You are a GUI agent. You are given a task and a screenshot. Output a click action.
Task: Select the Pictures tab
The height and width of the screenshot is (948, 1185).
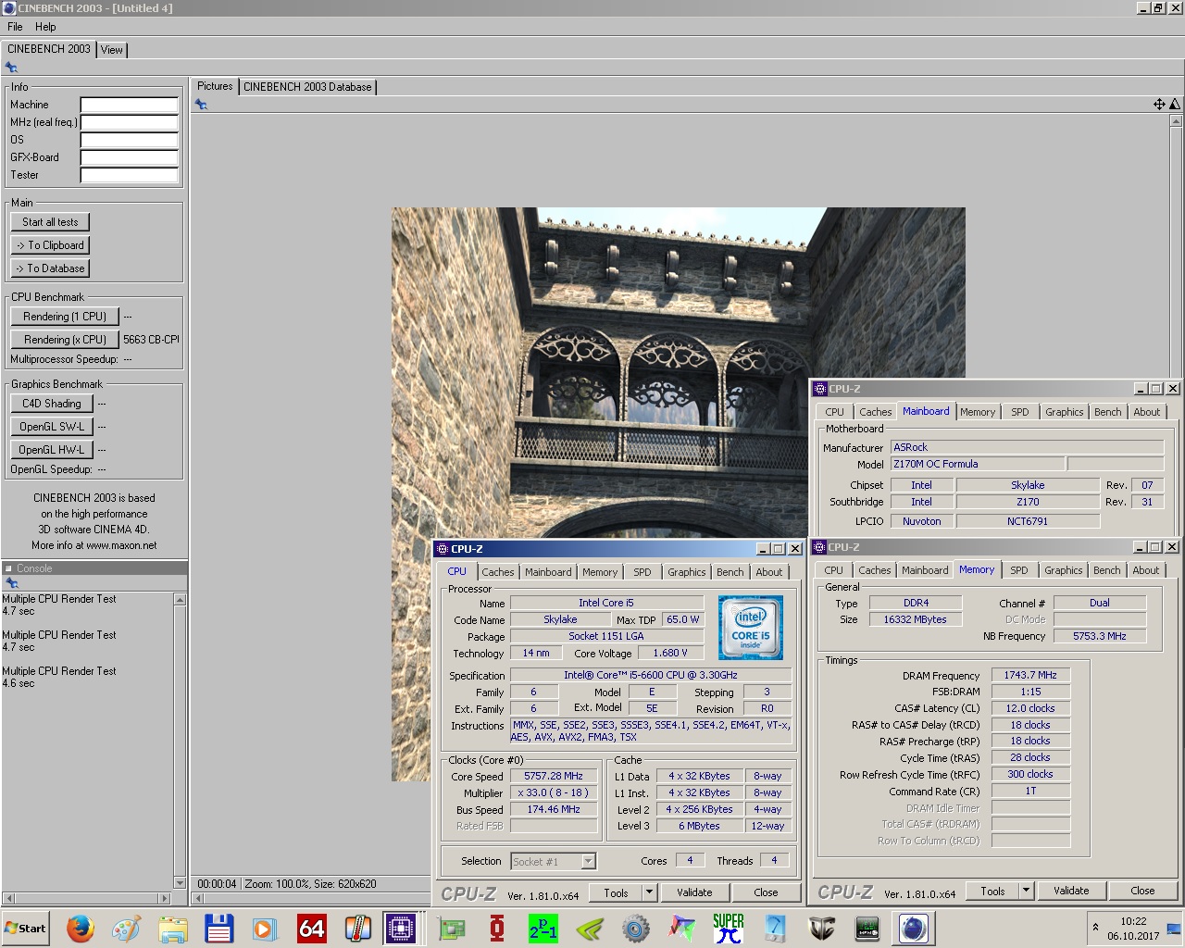[215, 86]
